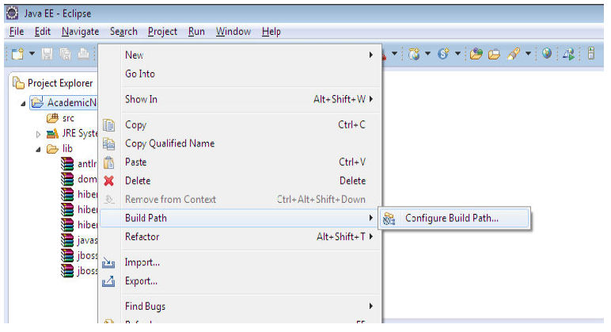Click the New wizard toolbar icon
Image resolution: width=611 pixels, height=332 pixels.
[17, 54]
